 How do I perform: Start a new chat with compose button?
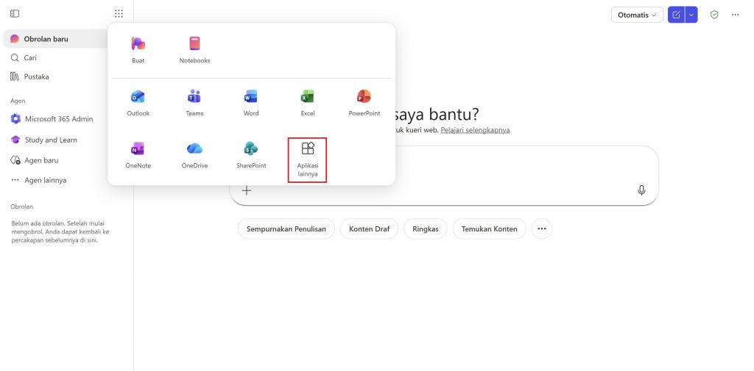point(676,15)
